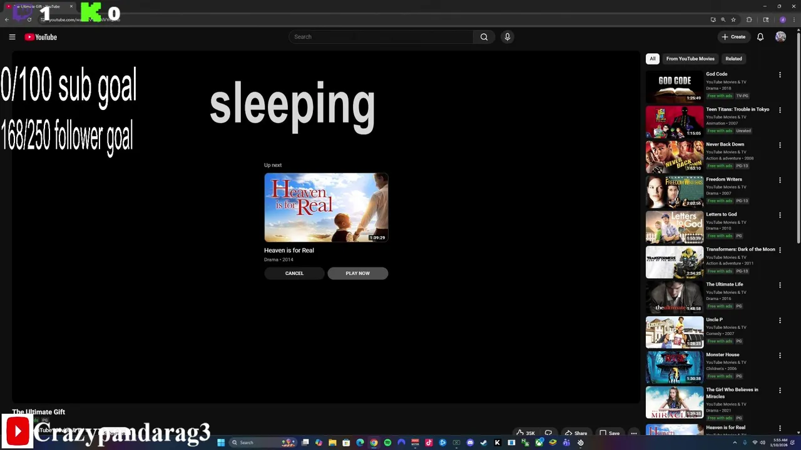Open File Explorer from the taskbar
The image size is (801, 450).
pyautogui.click(x=332, y=442)
